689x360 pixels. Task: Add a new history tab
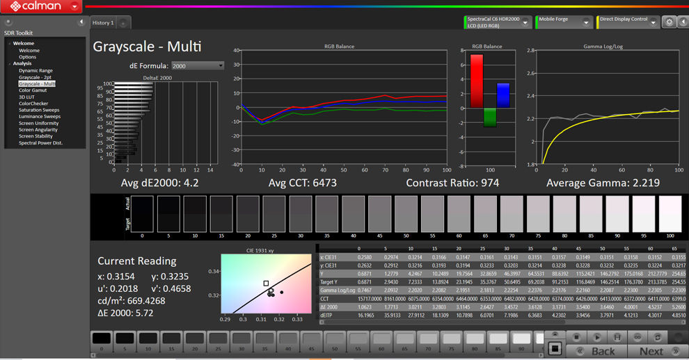[123, 23]
